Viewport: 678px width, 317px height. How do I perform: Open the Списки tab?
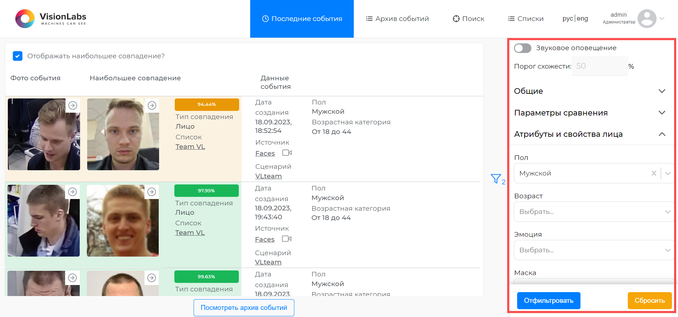(x=526, y=19)
